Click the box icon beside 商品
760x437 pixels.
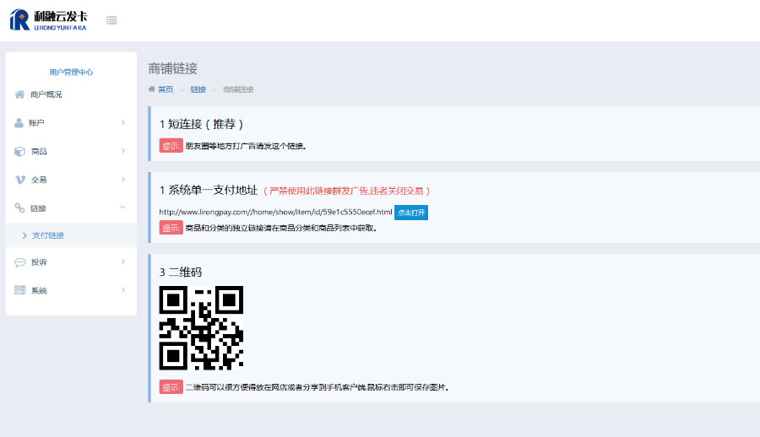click(19, 151)
